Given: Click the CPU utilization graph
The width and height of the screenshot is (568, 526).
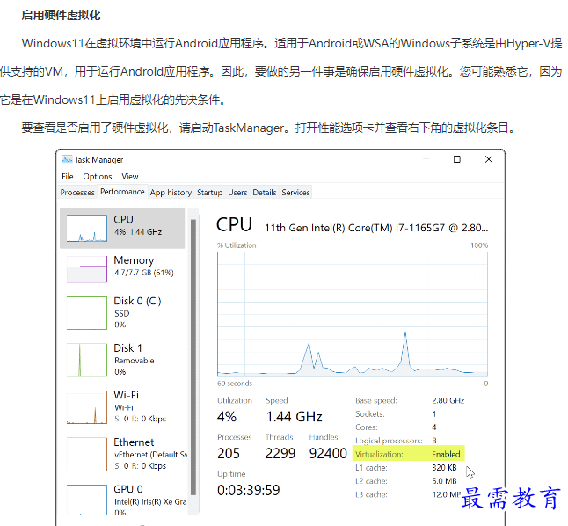Looking at the screenshot, I should pyautogui.click(x=353, y=314).
